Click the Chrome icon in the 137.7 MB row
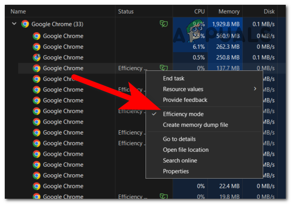 pos(36,68)
